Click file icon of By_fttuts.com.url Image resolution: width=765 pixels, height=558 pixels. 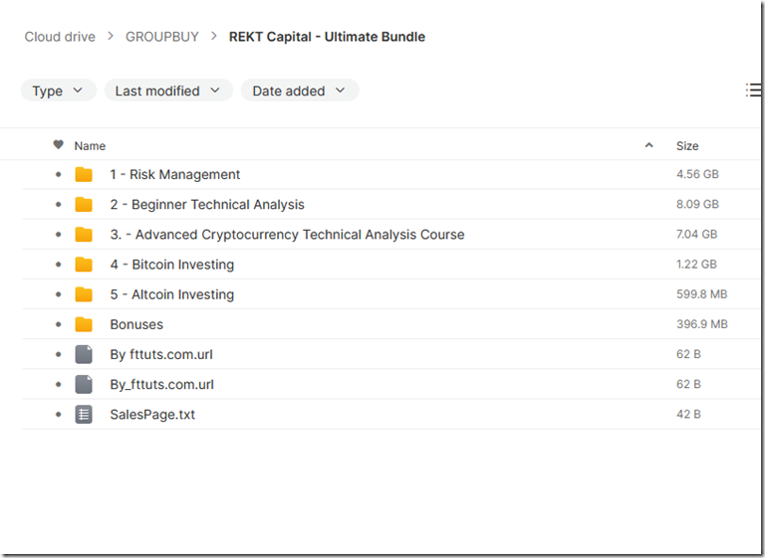pyautogui.click(x=84, y=385)
